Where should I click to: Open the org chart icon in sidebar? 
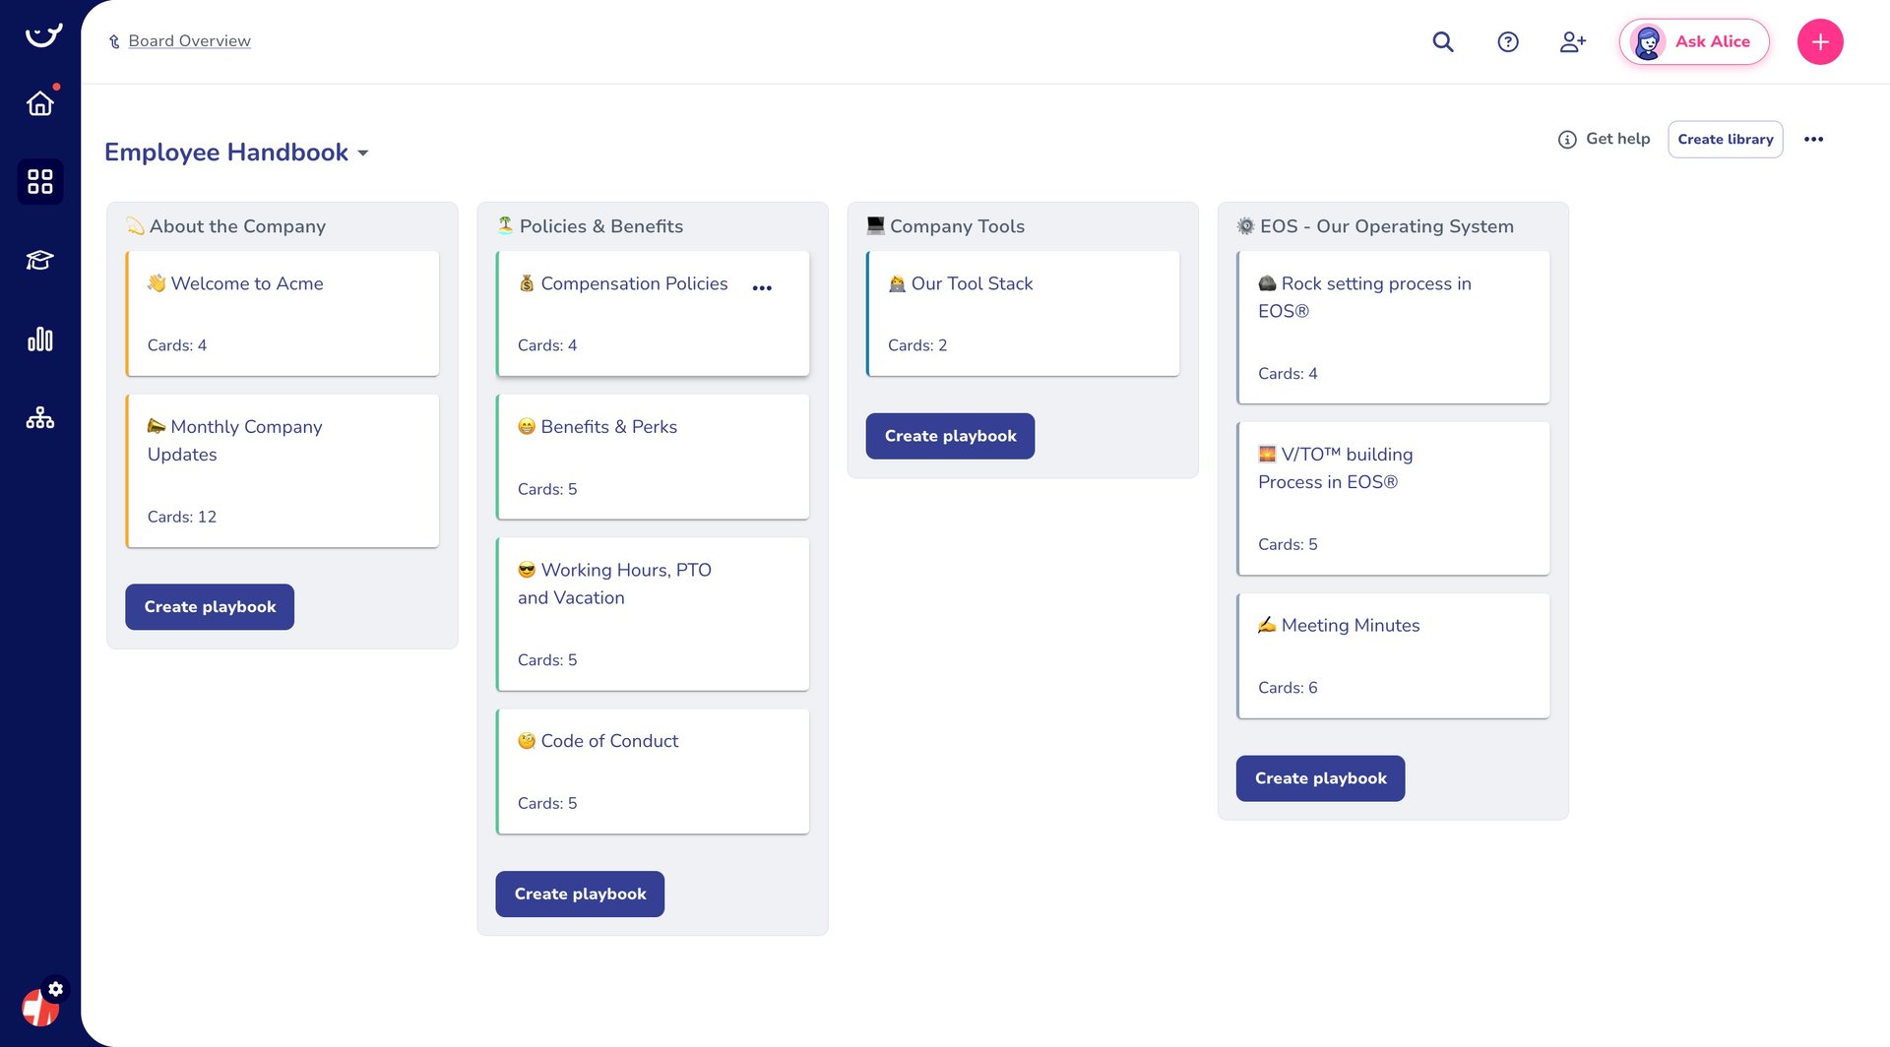pyautogui.click(x=40, y=418)
